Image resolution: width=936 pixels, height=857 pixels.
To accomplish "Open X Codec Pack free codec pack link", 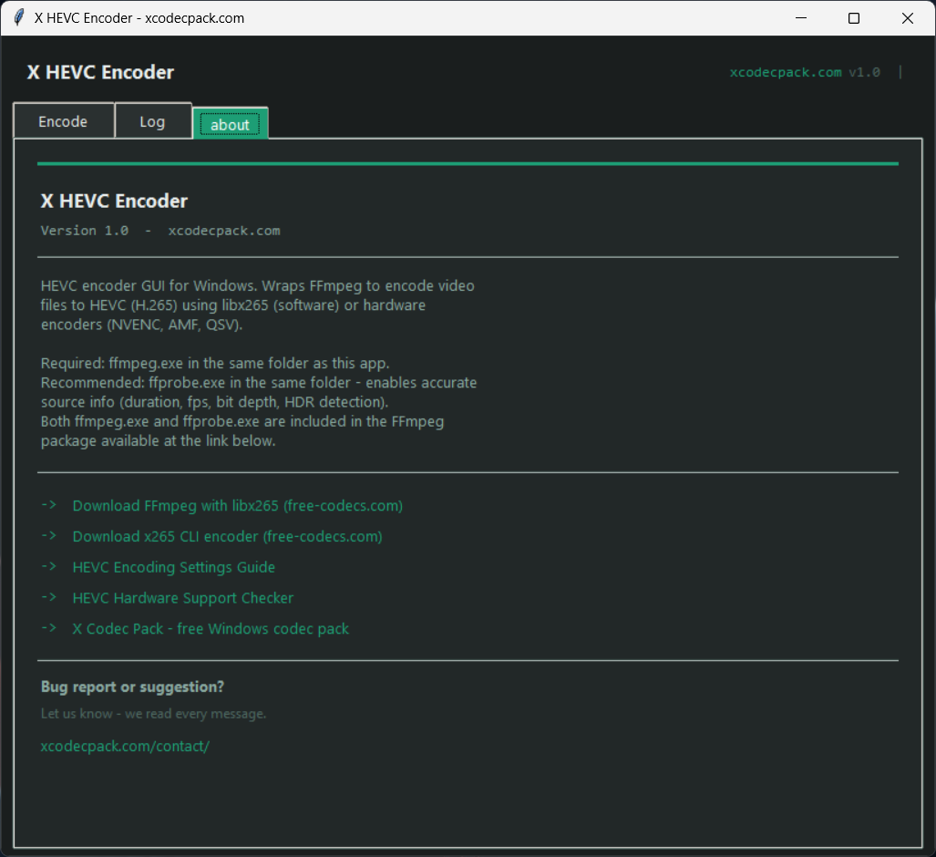I will 211,628.
